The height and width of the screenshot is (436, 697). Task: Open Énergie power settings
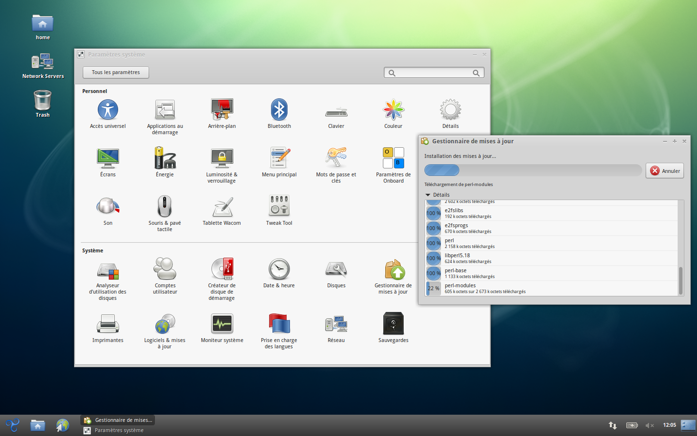click(165, 162)
